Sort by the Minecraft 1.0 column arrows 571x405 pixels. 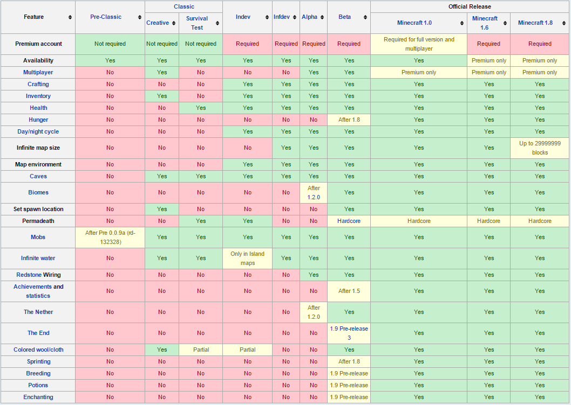462,23
